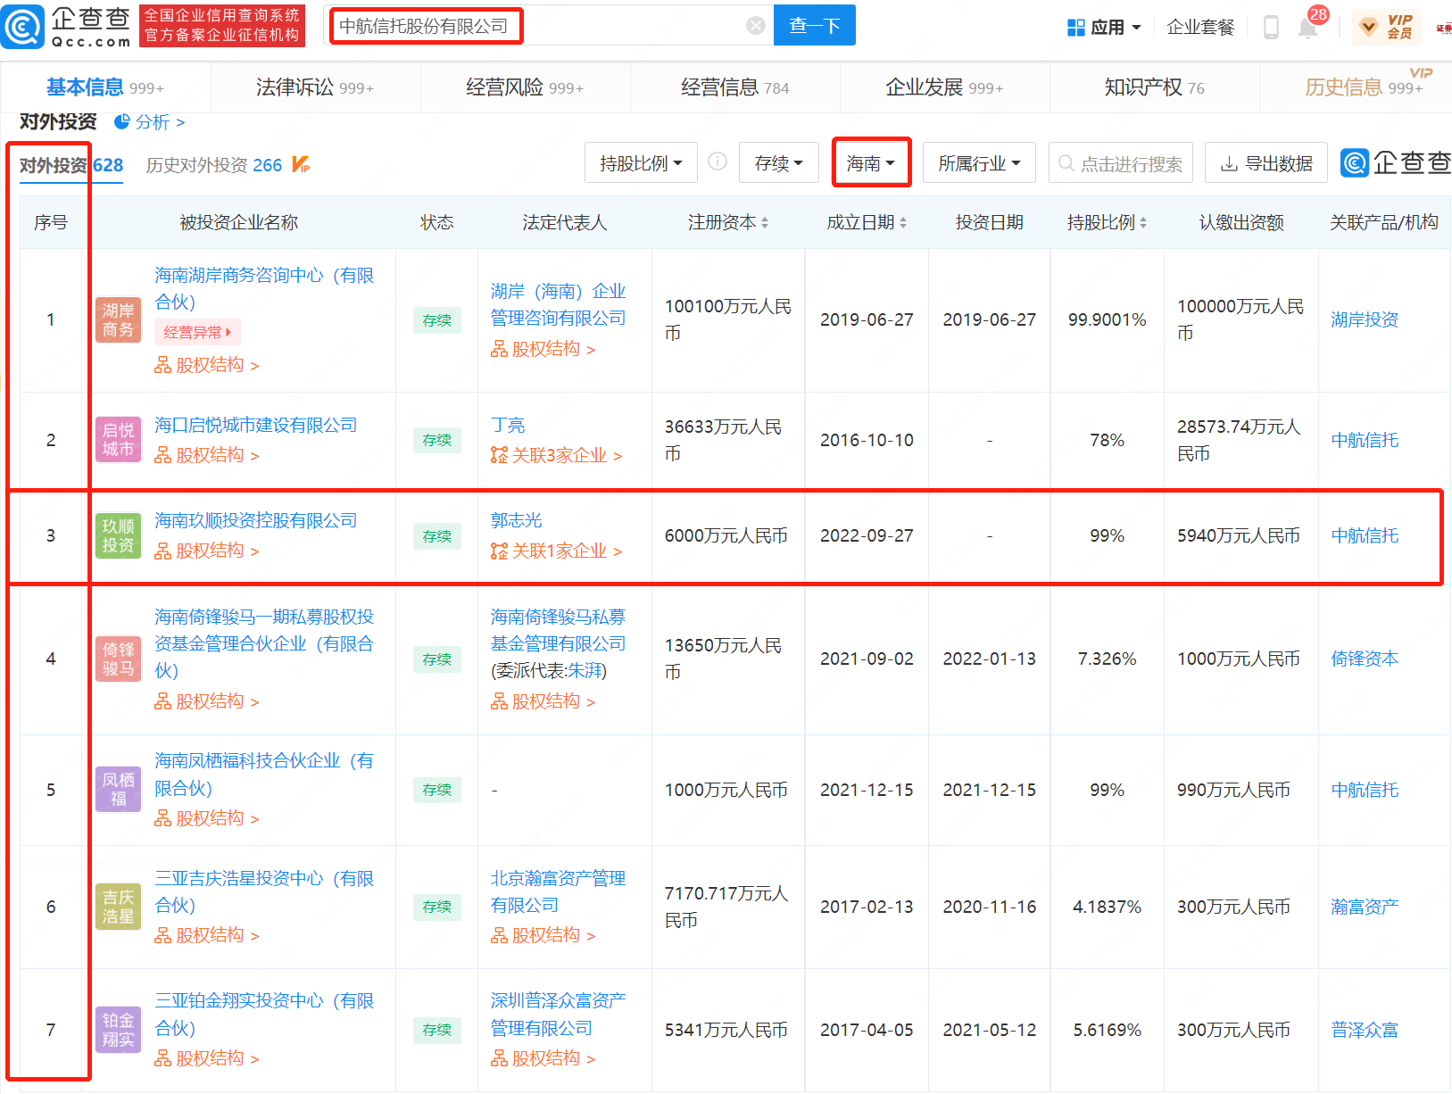Open 海南玖顺投资控股有限公司 link
Screen dimensions: 1452x1094
(x=256, y=520)
